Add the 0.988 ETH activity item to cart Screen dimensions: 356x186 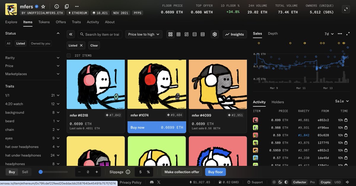pyautogui.click(x=346, y=127)
